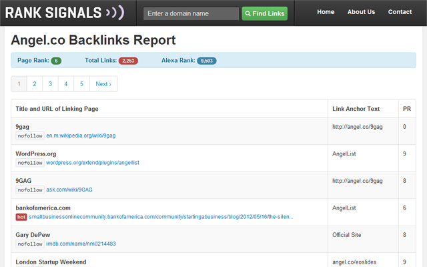Open the Home menu item
Image resolution: width=427 pixels, height=267 pixels.
click(x=326, y=12)
